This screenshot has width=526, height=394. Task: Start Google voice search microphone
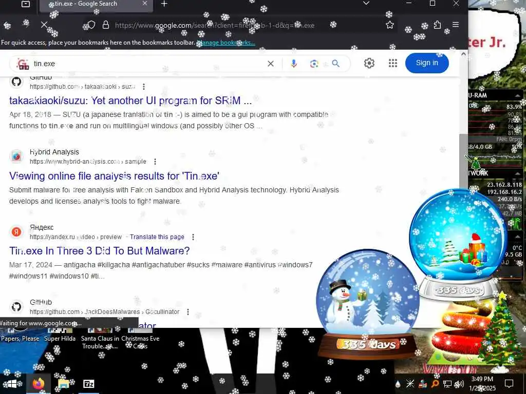click(293, 64)
